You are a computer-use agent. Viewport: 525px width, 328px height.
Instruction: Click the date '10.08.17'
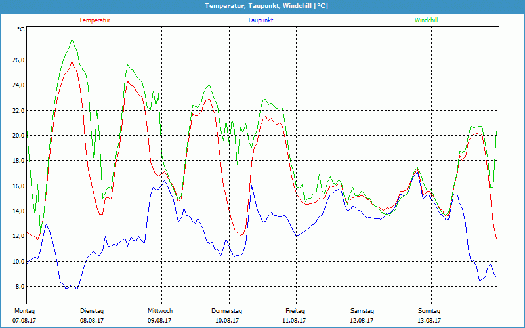[x=227, y=321]
